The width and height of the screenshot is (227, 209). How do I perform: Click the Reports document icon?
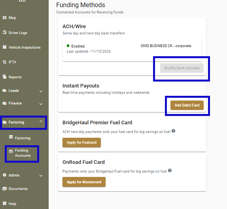tap(4, 77)
